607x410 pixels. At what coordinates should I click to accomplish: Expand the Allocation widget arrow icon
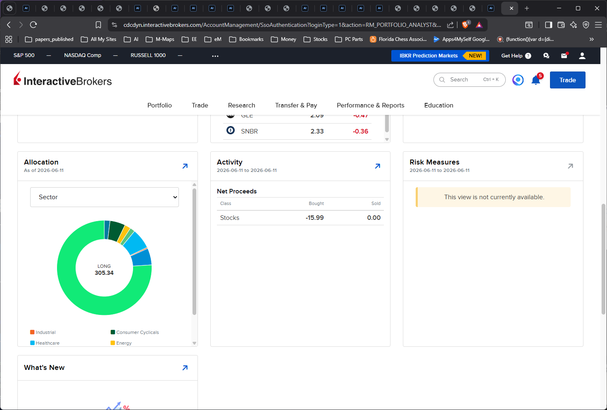pos(185,166)
